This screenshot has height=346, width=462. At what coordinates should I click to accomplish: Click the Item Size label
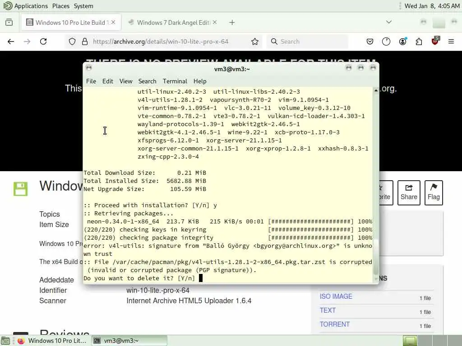point(54,224)
